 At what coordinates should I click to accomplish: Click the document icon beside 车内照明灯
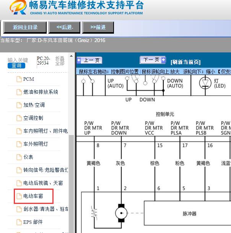(19, 131)
